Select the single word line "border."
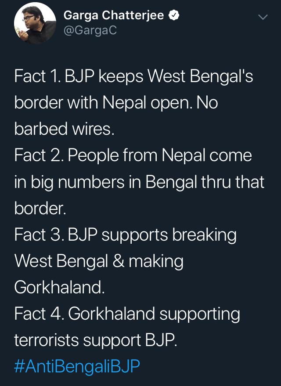Screen dimensions: 281x386 (40, 209)
